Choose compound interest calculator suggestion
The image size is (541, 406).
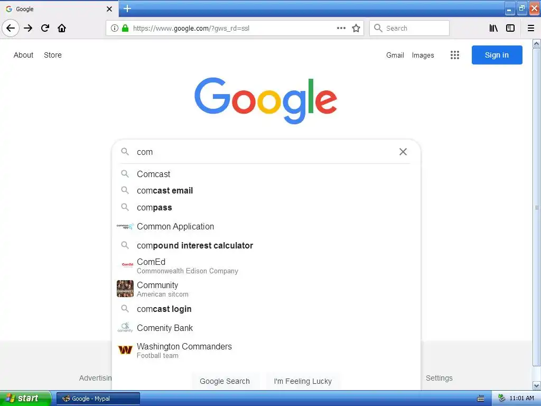(x=266, y=245)
